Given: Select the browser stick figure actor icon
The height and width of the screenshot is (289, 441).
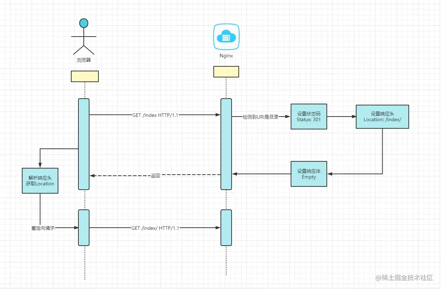Looking at the screenshot, I should point(84,37).
